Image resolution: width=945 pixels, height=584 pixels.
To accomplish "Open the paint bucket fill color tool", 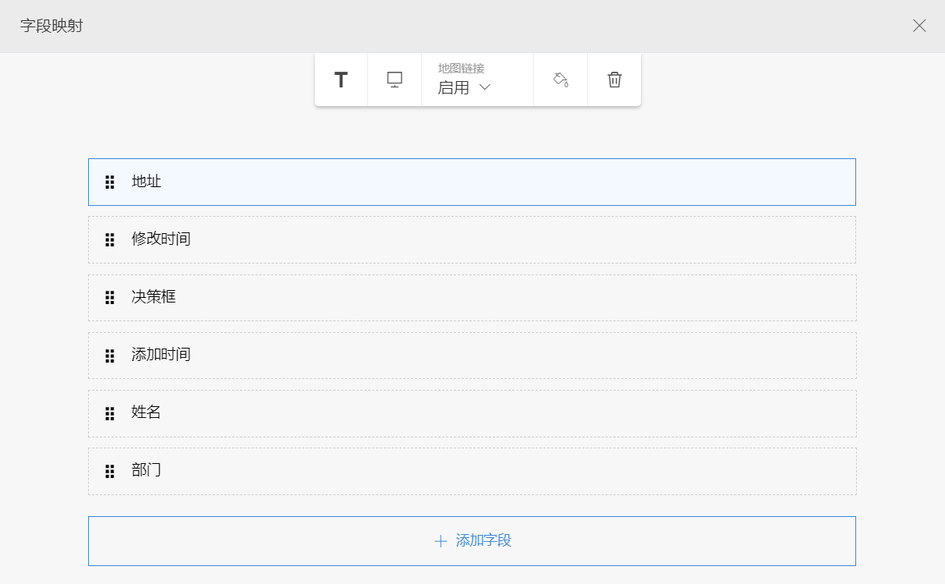I will pos(561,80).
